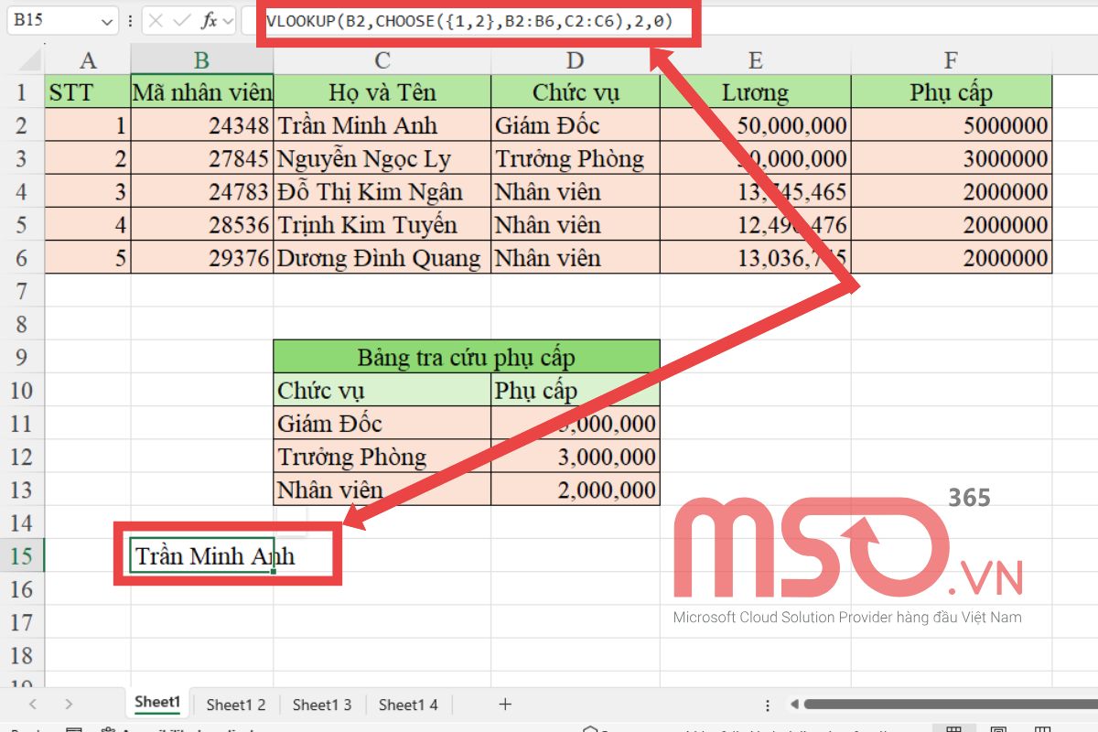Click the Enter checkmark icon in formula bar
The height and width of the screenshot is (732, 1098).
[182, 20]
